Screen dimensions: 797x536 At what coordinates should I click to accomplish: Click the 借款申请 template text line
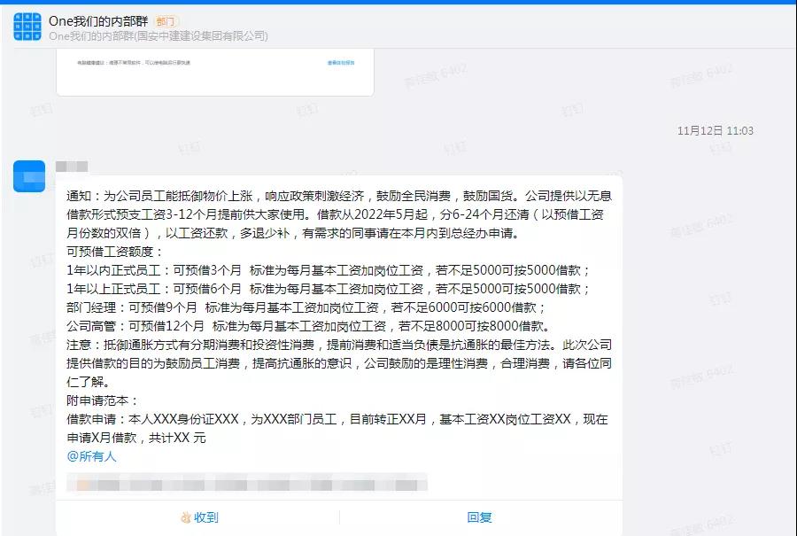click(x=337, y=419)
